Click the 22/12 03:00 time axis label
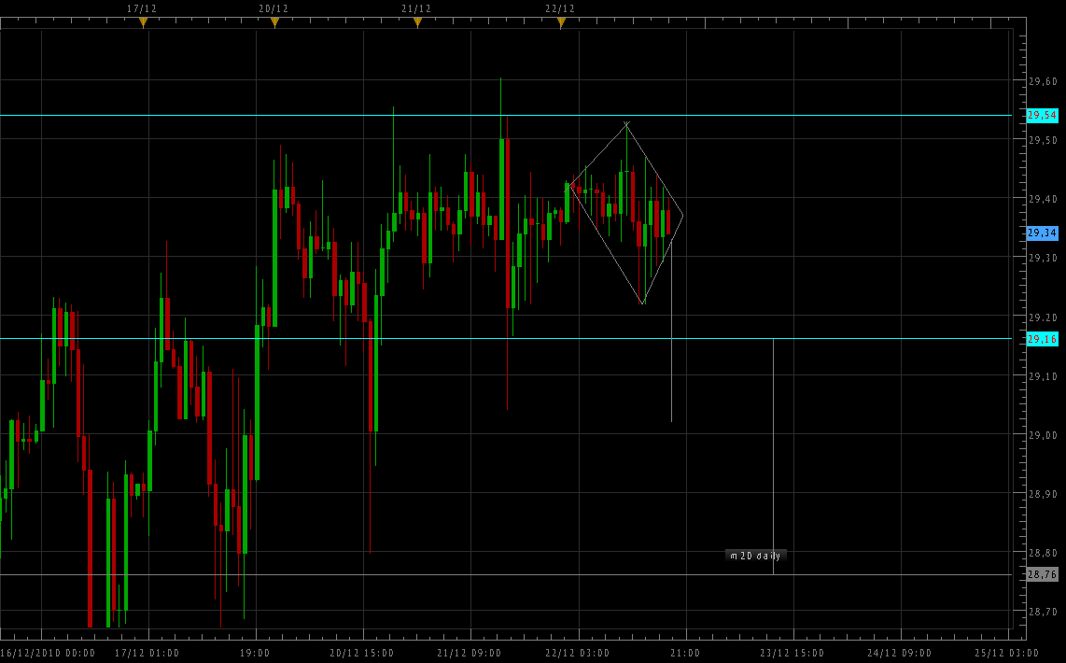The image size is (1066, 663). click(578, 653)
